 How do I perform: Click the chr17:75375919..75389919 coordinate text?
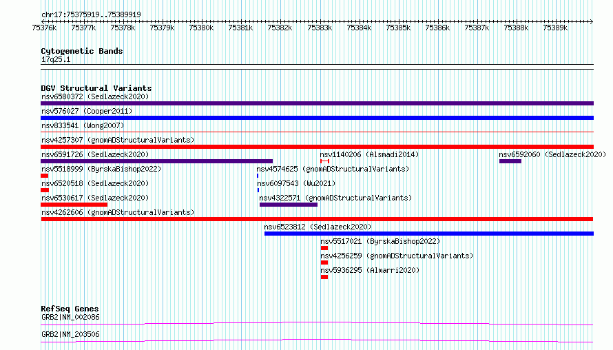point(91,14)
